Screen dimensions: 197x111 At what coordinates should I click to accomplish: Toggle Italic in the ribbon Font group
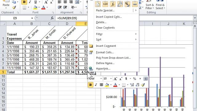tap(30, 2)
